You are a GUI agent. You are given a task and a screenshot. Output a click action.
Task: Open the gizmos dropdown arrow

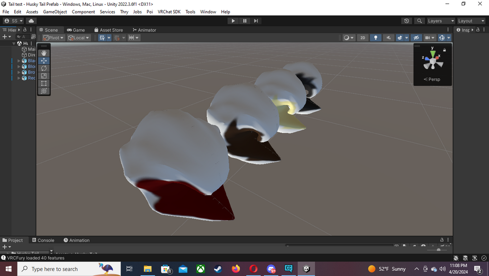point(449,38)
